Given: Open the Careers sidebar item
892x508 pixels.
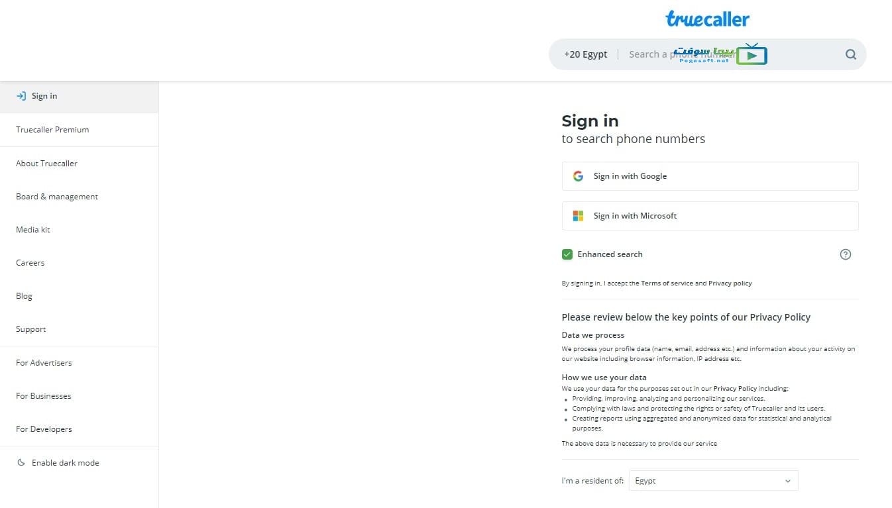Looking at the screenshot, I should [30, 263].
